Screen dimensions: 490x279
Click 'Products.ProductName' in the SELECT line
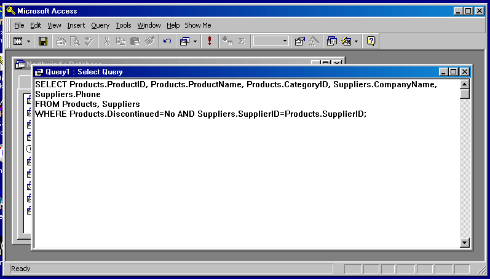pos(196,85)
